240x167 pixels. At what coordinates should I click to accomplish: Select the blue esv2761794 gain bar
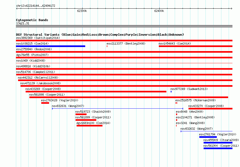[208, 137]
